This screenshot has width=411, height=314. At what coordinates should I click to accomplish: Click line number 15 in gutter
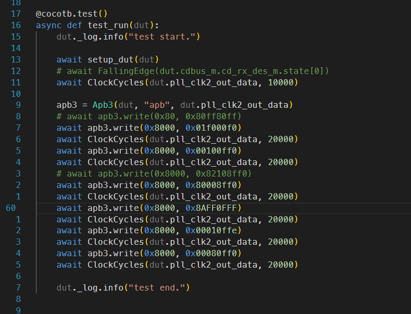pyautogui.click(x=16, y=36)
